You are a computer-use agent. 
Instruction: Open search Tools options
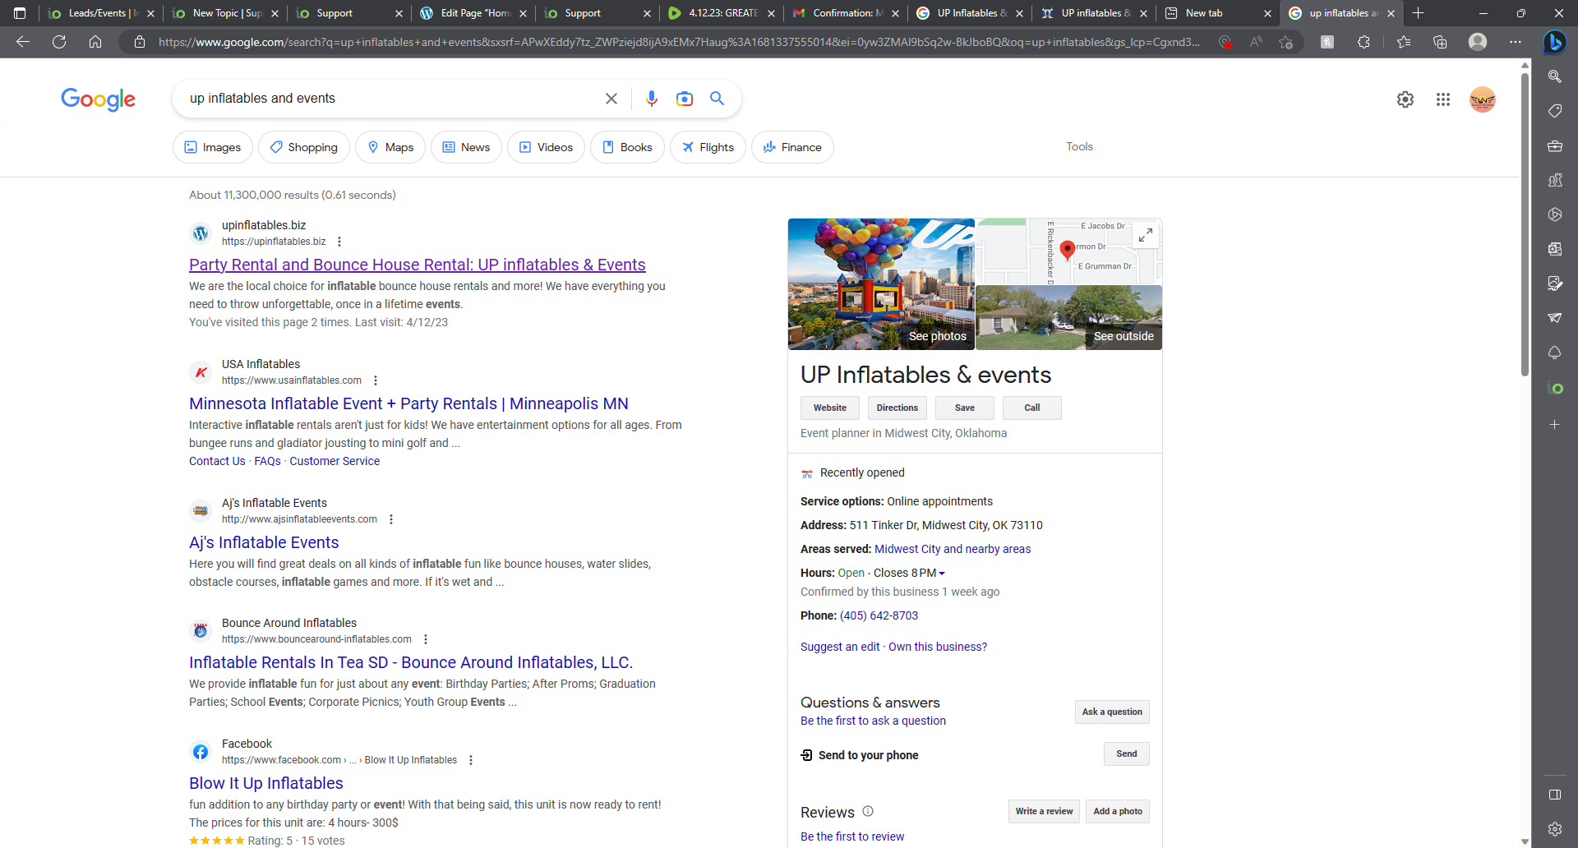[1079, 147]
